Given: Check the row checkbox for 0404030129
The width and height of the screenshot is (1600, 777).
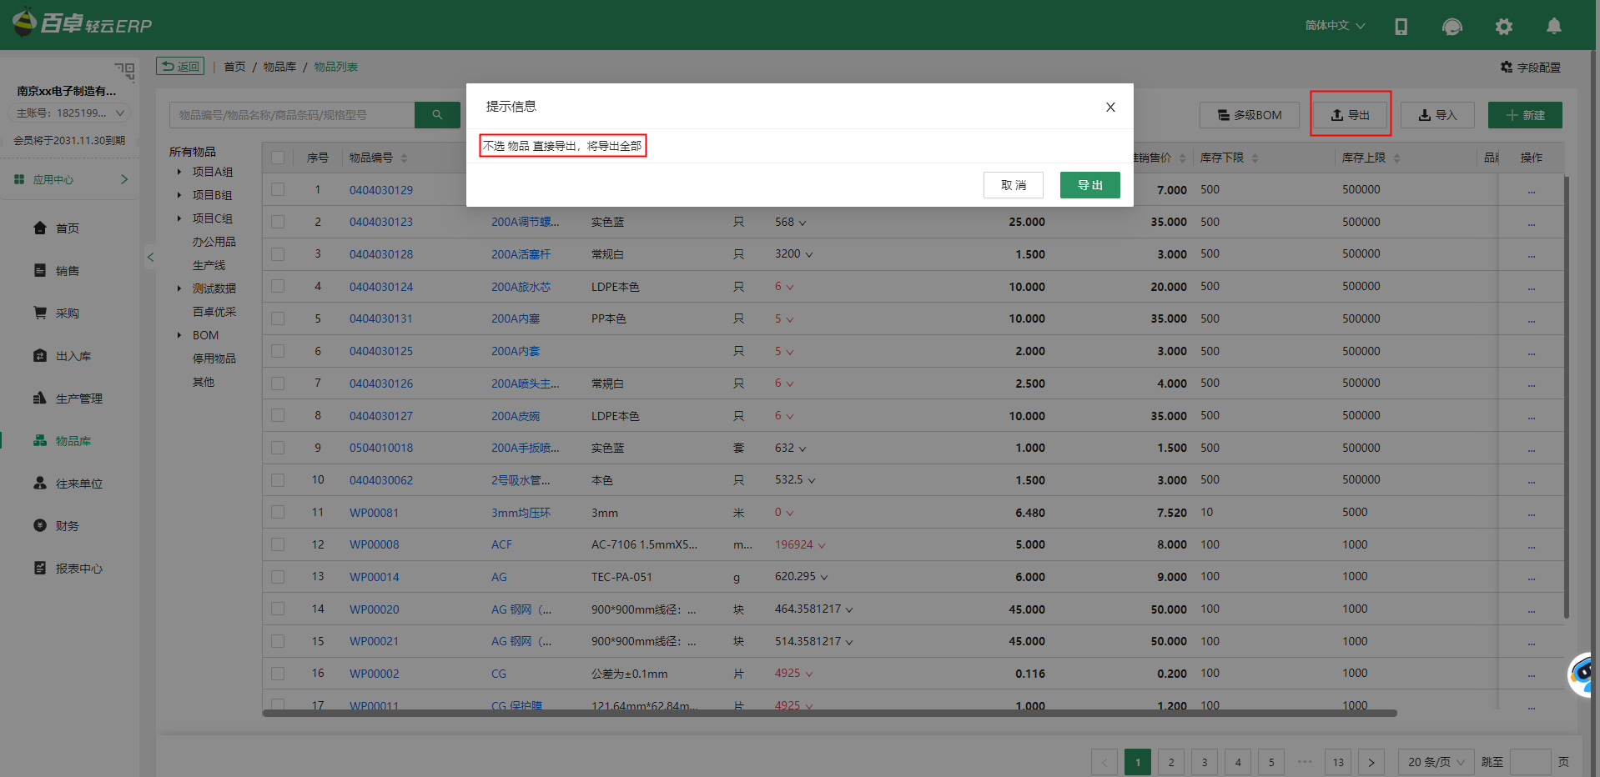Looking at the screenshot, I should click(x=278, y=189).
